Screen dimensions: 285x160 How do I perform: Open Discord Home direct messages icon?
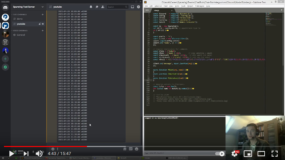pos(5,7)
